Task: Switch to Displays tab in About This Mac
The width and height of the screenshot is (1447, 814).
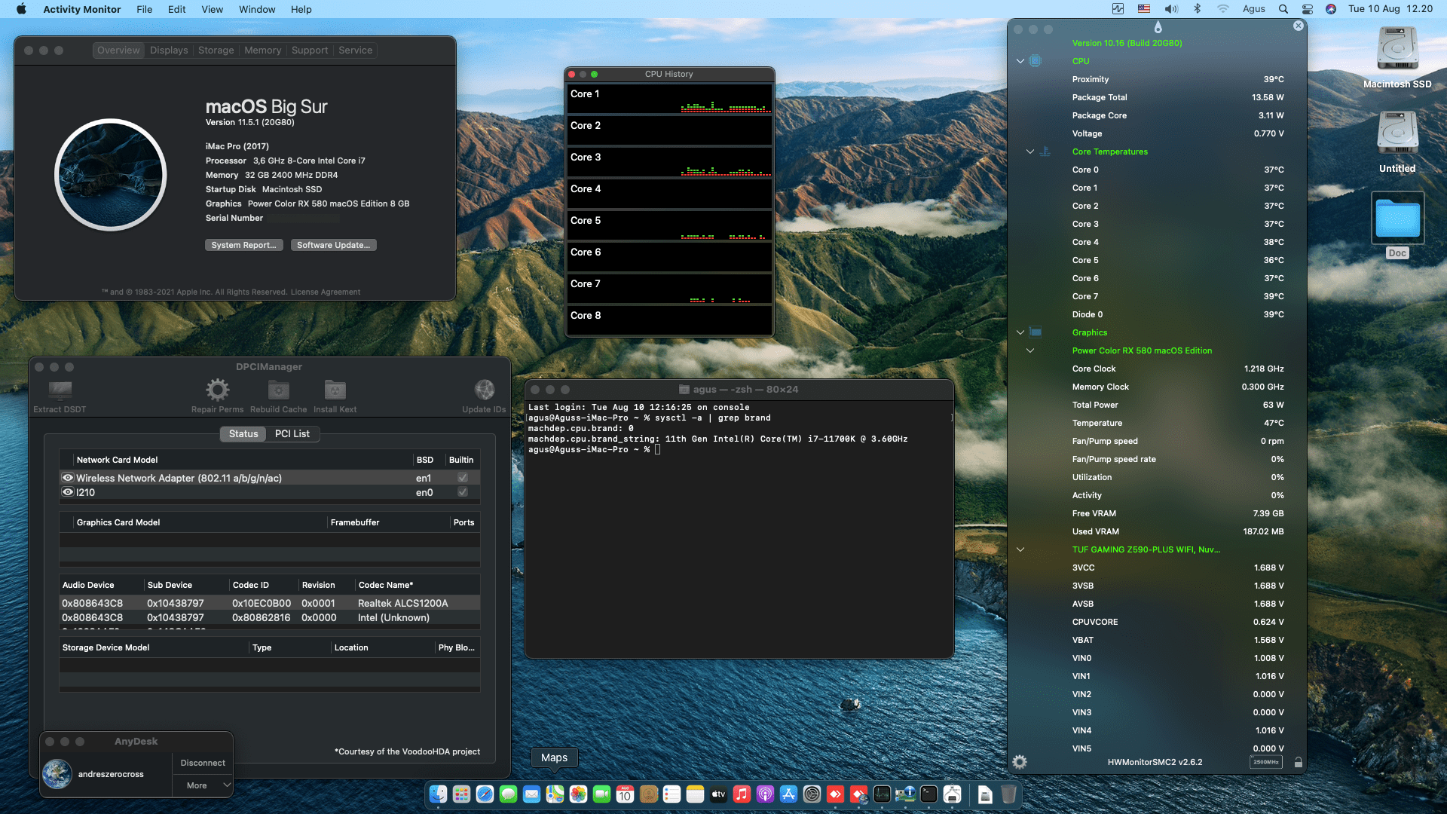Action: 169,50
